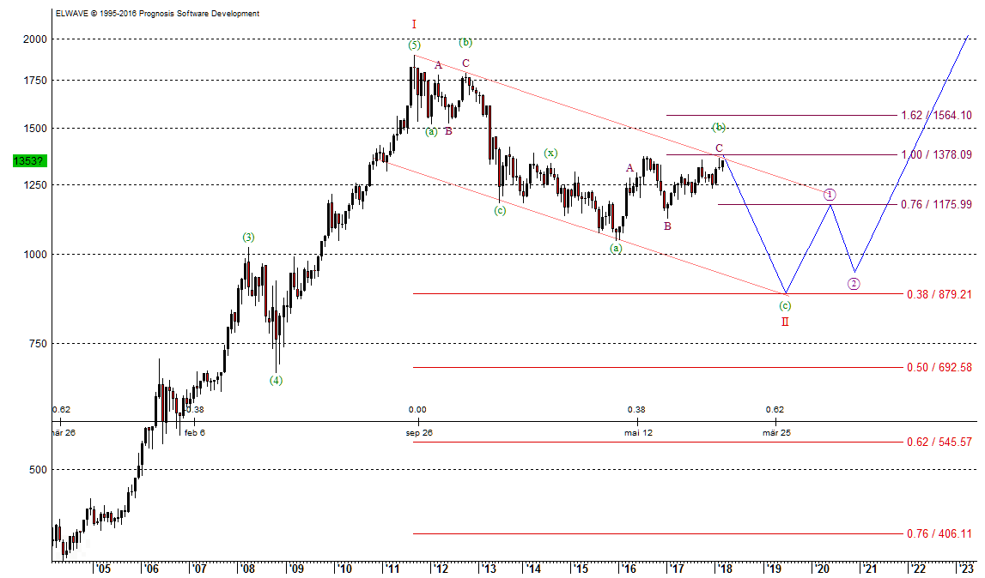This screenshot has width=985, height=578.
Task: Click the circled 2 wave label
Action: pyautogui.click(x=854, y=284)
